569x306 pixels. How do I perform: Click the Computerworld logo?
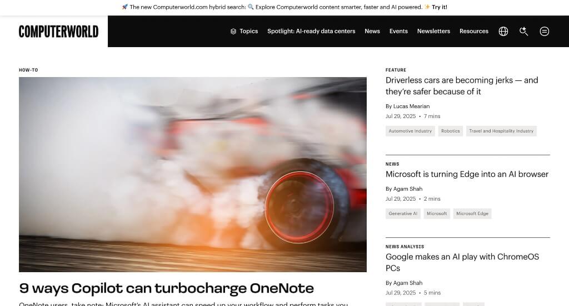pos(58,32)
